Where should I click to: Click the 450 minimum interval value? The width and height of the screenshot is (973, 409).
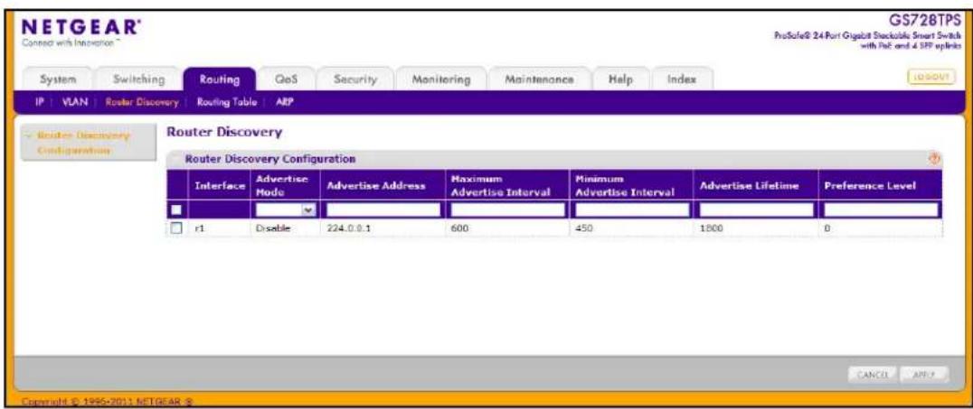point(585,228)
